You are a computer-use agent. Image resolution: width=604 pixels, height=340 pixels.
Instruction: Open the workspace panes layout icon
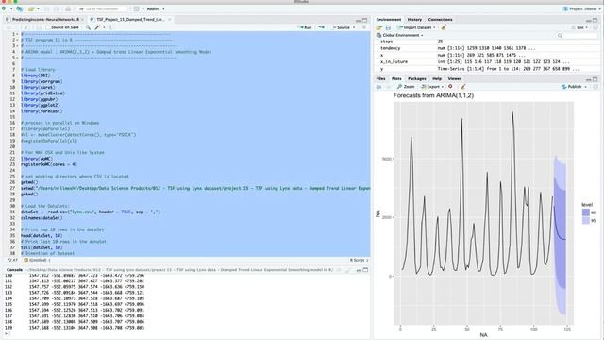click(136, 8)
